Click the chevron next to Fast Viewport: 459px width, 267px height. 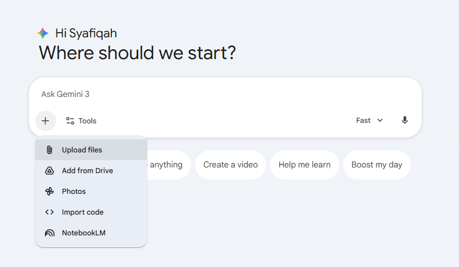pyautogui.click(x=380, y=120)
